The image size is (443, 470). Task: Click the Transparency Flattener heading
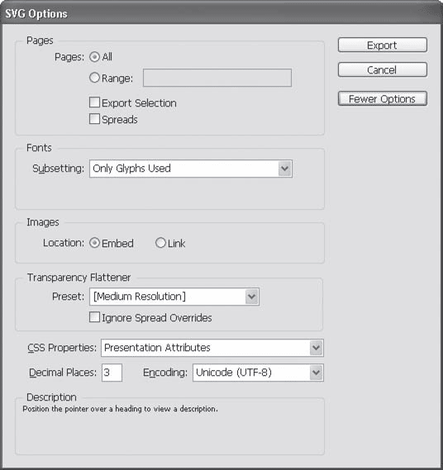pos(79,278)
